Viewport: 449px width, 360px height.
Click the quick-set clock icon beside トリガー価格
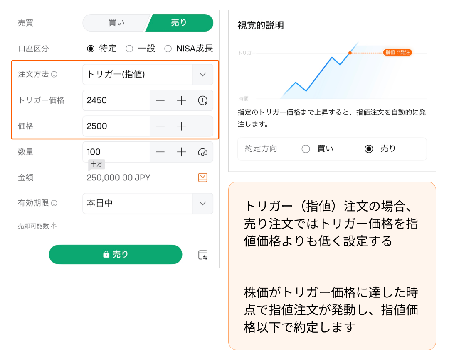click(202, 100)
